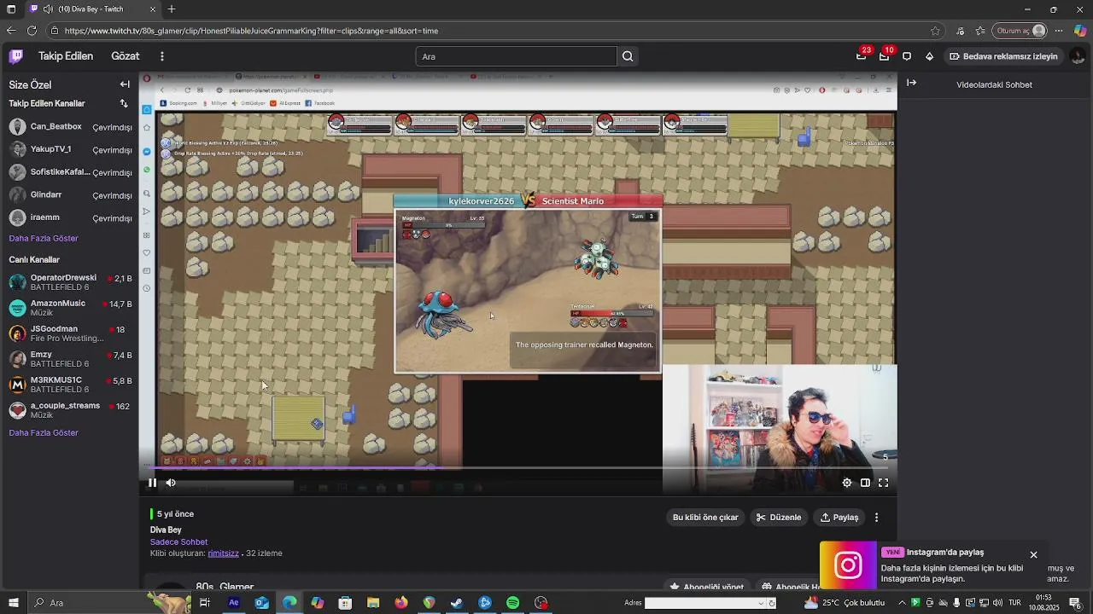Image resolution: width=1093 pixels, height=614 pixels.
Task: Pause the clip playback
Action: point(152,483)
